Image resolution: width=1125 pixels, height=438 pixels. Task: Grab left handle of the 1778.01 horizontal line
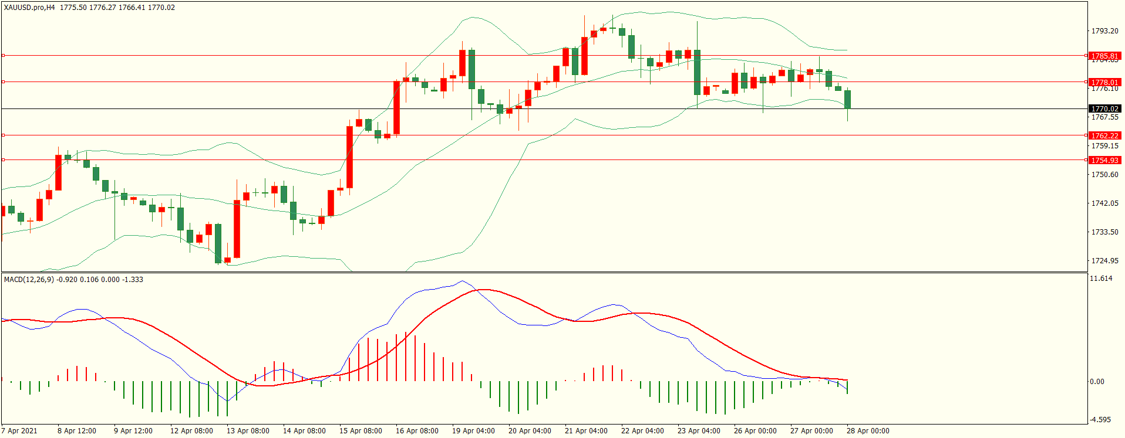(3, 82)
